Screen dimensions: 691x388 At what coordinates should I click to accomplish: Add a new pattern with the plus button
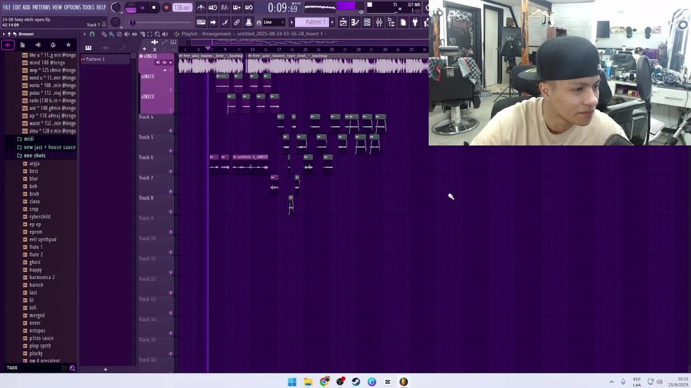click(x=332, y=22)
